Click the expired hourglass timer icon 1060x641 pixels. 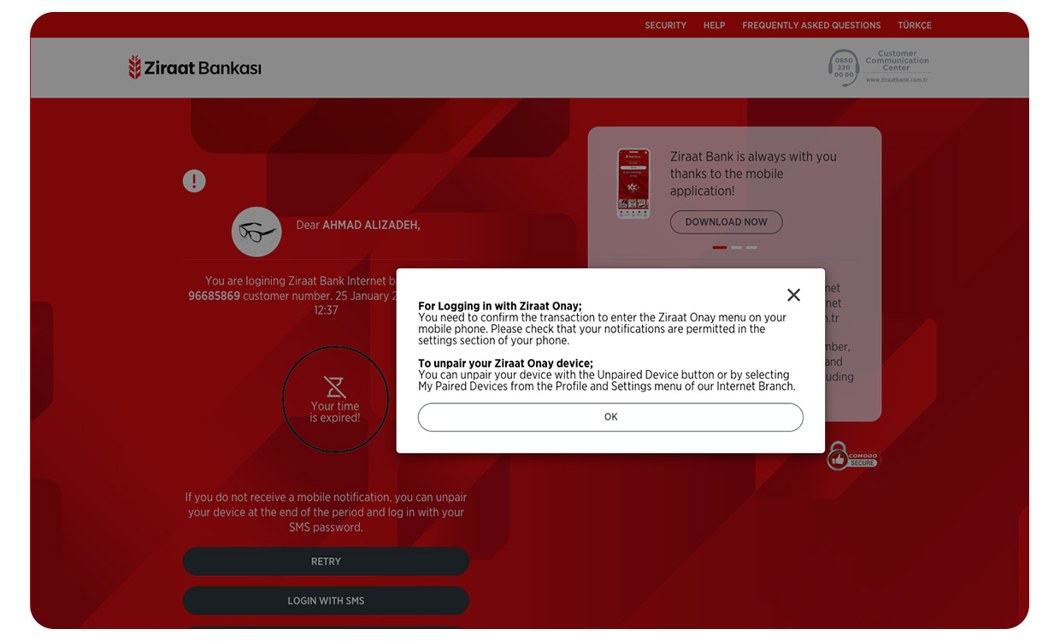pyautogui.click(x=334, y=386)
